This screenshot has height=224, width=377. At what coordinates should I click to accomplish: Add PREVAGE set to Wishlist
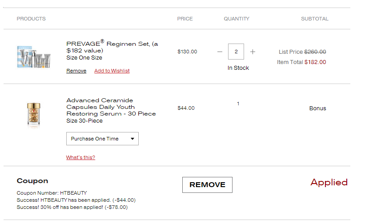[x=112, y=71]
